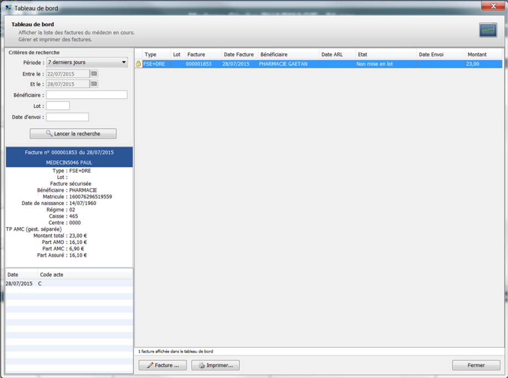
Task: Sort by the Facture column header
Action: (203, 54)
